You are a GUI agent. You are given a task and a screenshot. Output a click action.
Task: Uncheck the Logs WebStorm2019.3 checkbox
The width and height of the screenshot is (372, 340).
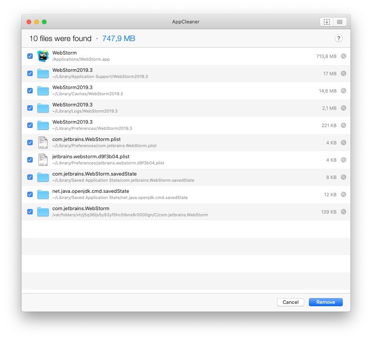tap(30, 108)
